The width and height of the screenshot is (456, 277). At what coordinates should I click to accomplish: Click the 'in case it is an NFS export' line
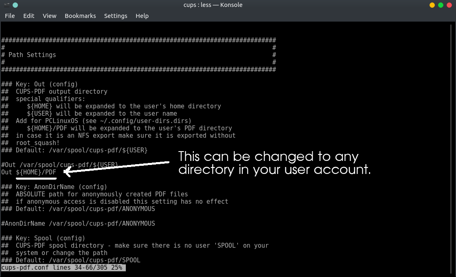click(x=118, y=135)
